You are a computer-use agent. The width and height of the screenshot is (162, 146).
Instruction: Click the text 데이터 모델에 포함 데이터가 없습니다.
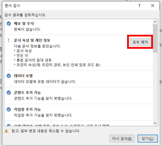tap(45, 82)
